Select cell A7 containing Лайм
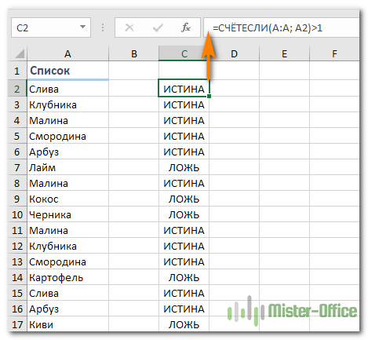The height and width of the screenshot is (340, 368). [67, 167]
